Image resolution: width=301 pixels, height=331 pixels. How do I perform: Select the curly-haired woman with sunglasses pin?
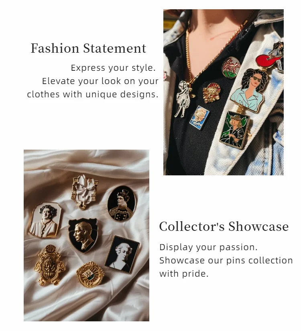(249, 90)
